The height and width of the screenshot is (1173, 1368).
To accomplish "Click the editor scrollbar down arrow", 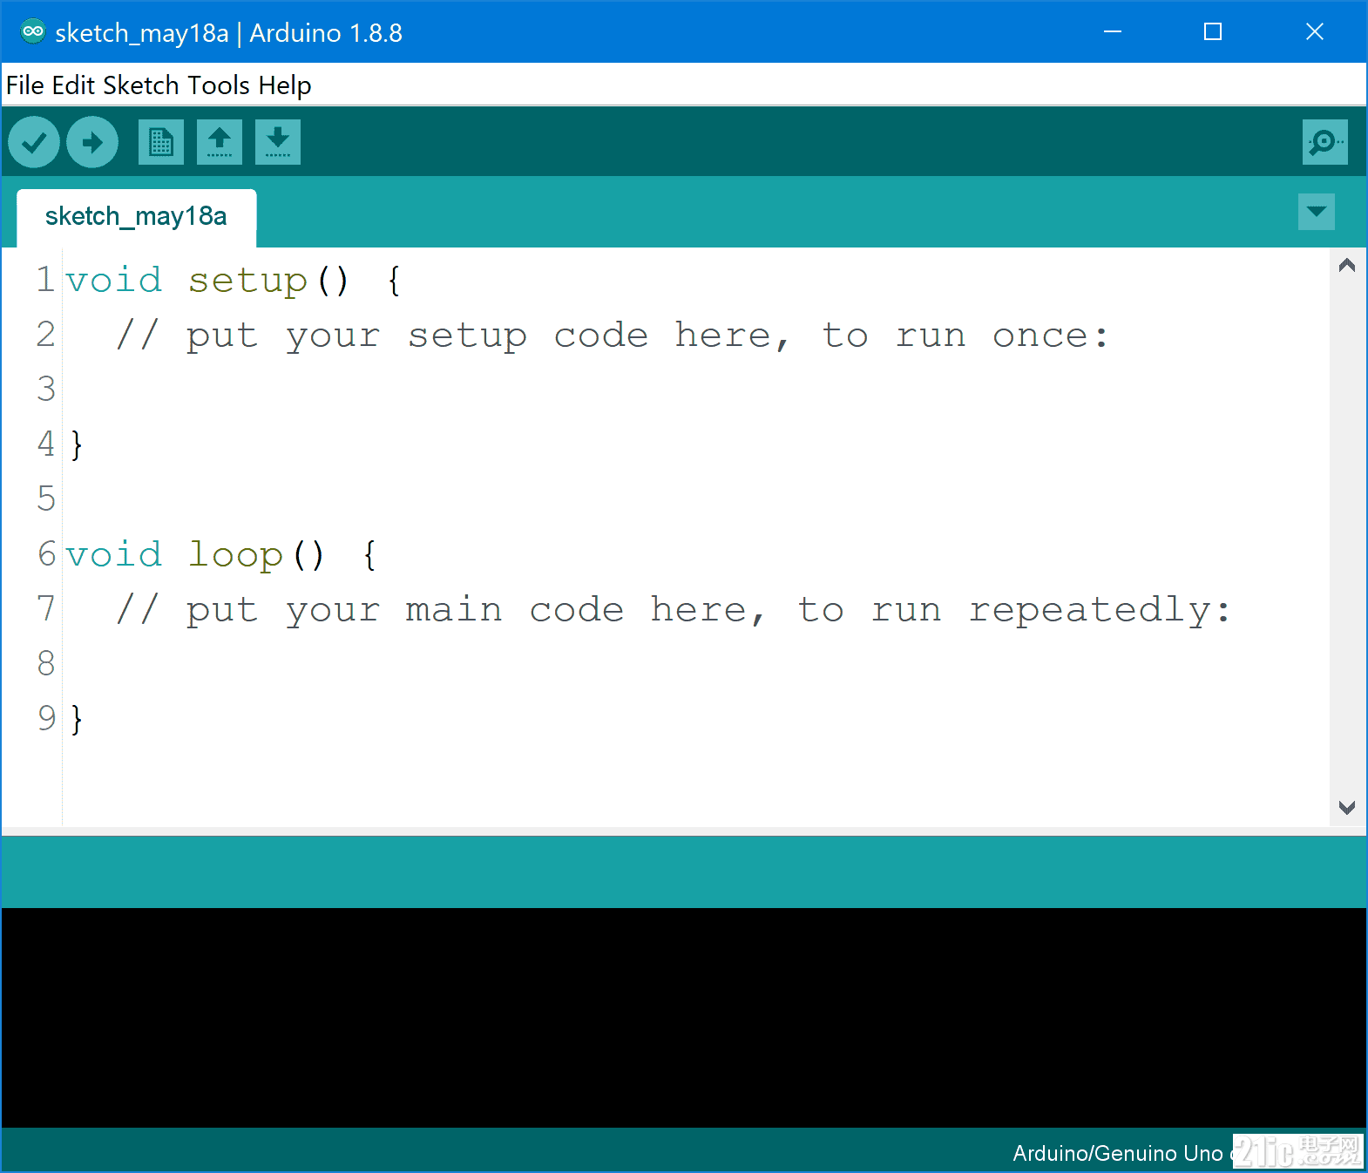I will (x=1347, y=807).
